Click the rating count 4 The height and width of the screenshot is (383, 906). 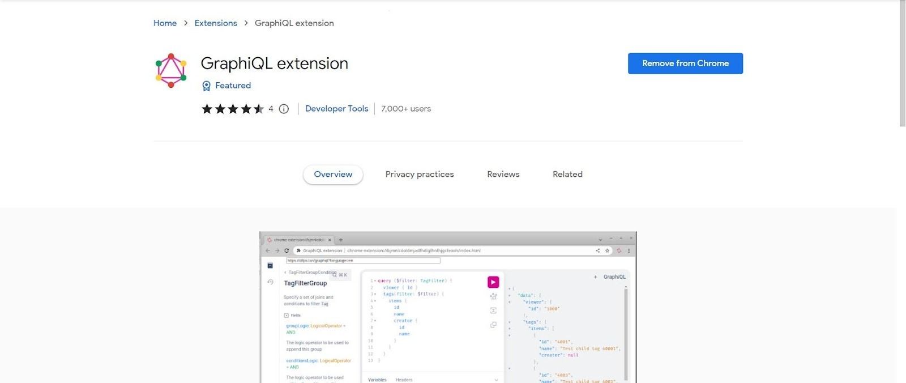coord(271,109)
